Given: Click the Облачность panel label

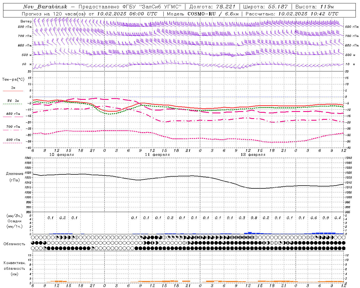Looking at the screenshot, I should click(x=14, y=244).
